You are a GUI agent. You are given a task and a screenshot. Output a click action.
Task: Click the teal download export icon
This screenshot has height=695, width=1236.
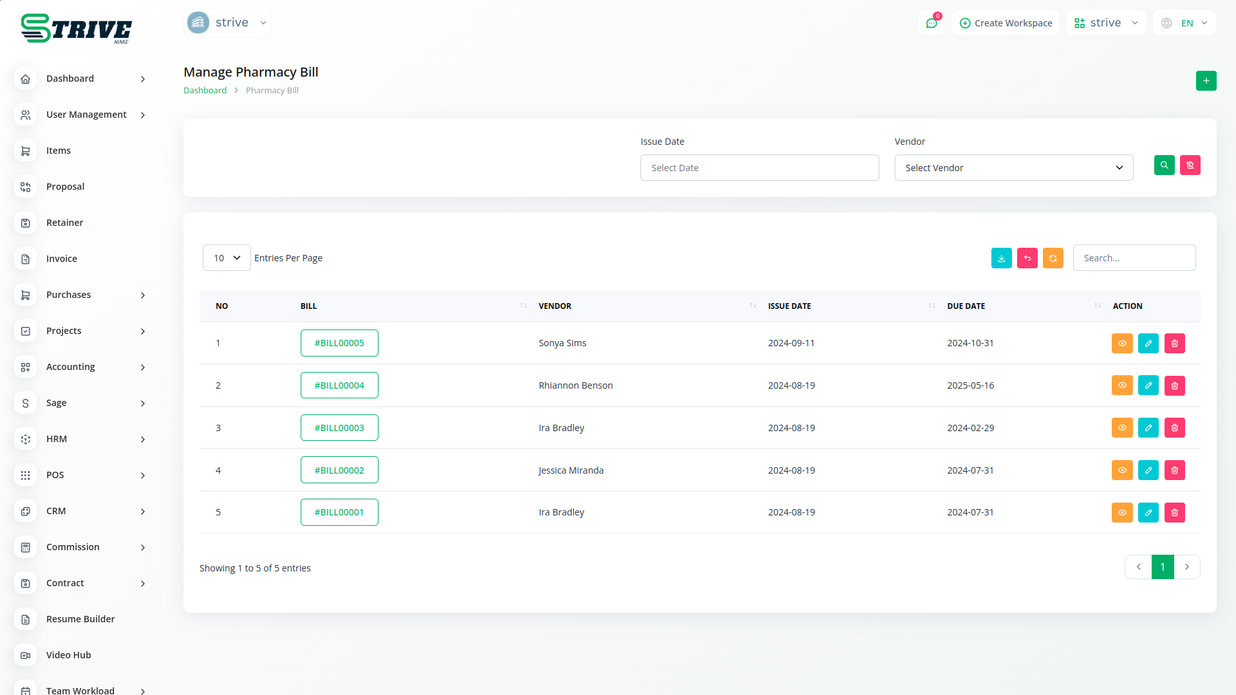coord(1001,258)
